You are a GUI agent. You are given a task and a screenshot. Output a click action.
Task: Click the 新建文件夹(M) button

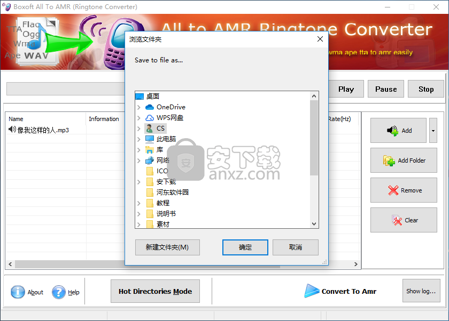167,247
